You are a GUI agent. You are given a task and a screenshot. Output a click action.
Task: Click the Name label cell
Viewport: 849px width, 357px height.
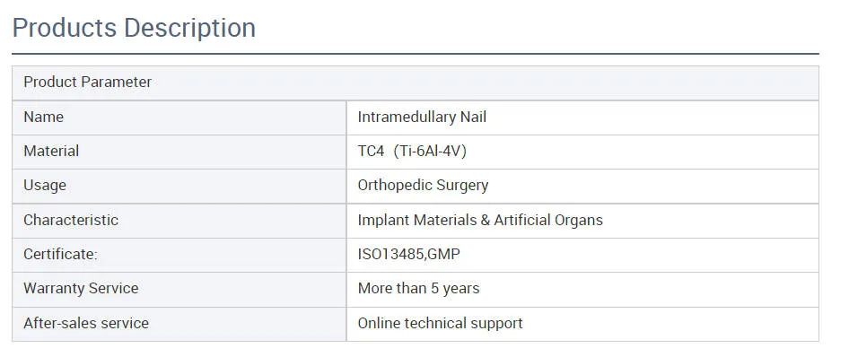pyautogui.click(x=179, y=118)
